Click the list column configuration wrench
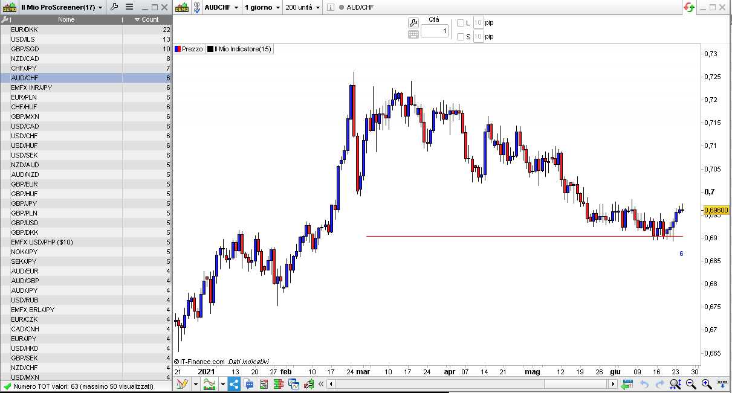732x393 pixels. click(5, 19)
